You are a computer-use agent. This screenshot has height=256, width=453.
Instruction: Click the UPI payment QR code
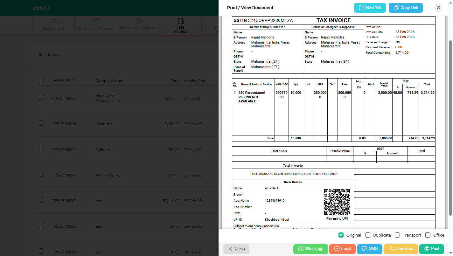point(337,202)
